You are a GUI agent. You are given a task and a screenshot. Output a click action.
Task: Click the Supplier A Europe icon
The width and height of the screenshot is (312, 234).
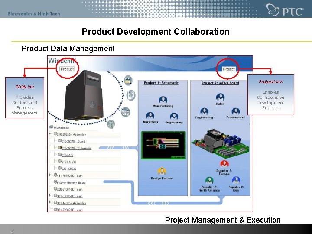224,164
